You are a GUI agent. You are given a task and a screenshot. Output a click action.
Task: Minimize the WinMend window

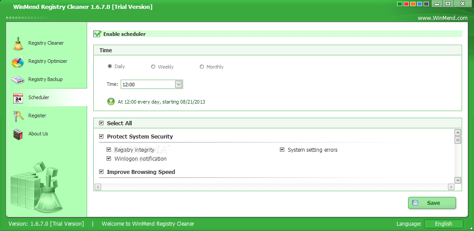coord(436,4)
